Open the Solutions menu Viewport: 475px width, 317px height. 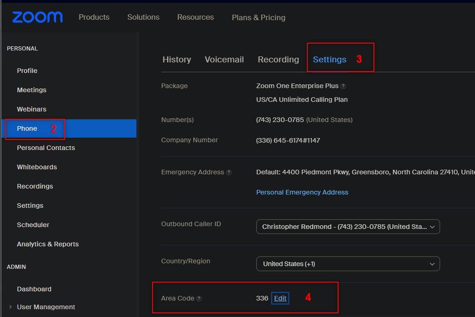coord(143,17)
